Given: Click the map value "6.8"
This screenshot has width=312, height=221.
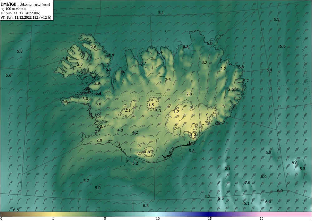Looking at the screenshot, I should coord(268,153).
